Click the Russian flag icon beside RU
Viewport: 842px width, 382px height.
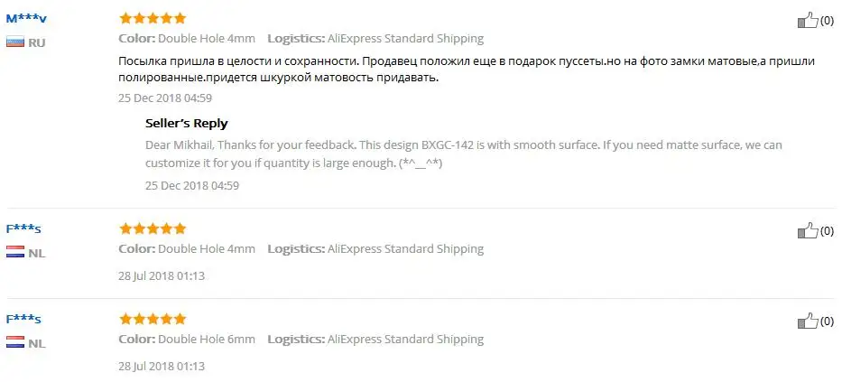tap(15, 42)
